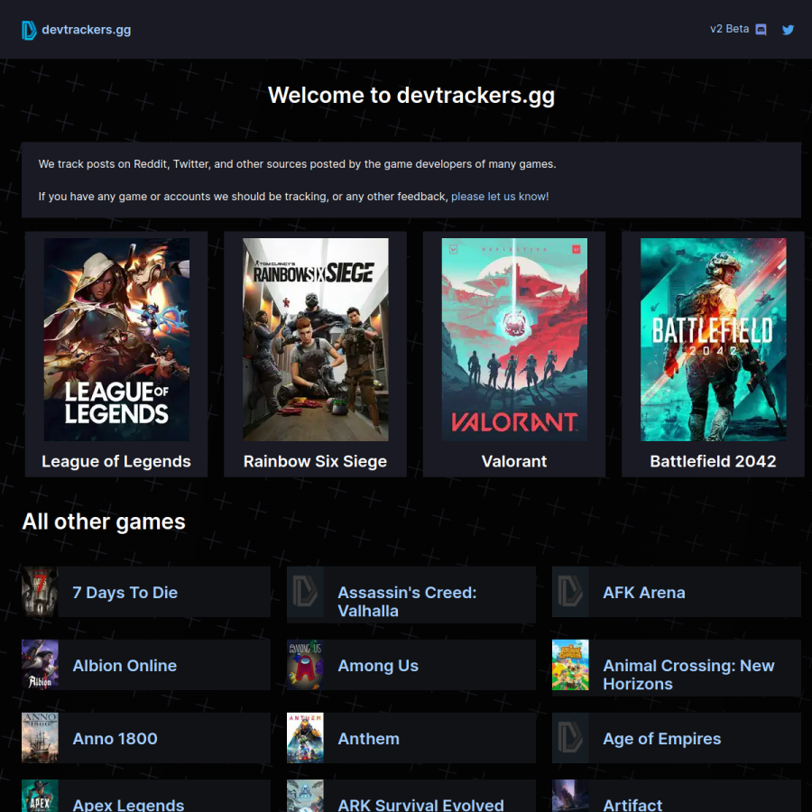Open the Rainbow Six Siege cover art
The height and width of the screenshot is (812, 812).
[x=316, y=340]
